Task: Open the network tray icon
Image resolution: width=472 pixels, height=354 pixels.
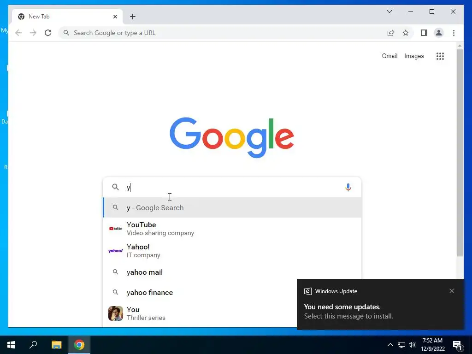Action: pos(401,345)
